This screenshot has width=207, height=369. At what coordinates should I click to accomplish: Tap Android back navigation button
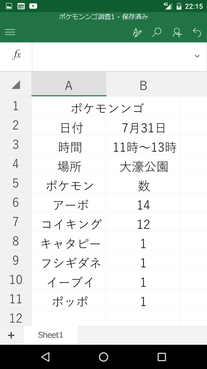45,357
